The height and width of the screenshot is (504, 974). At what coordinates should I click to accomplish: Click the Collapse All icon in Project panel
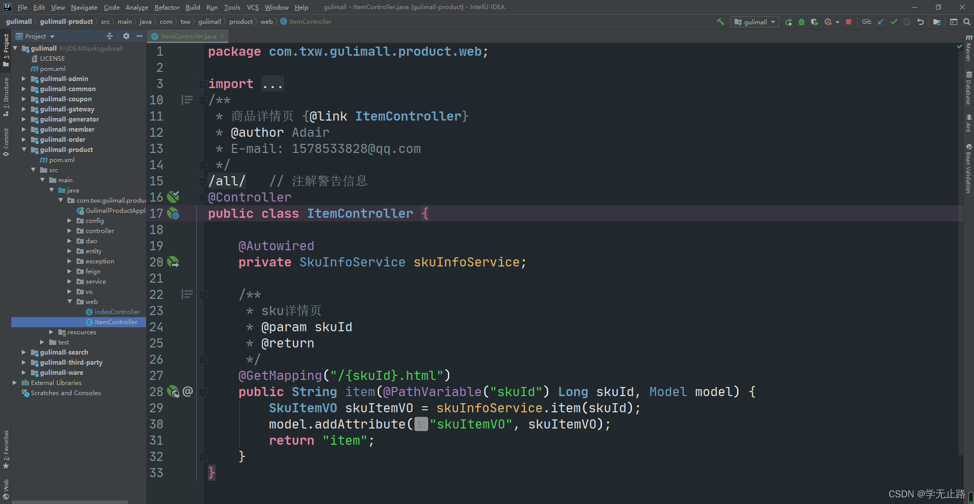[x=110, y=36]
